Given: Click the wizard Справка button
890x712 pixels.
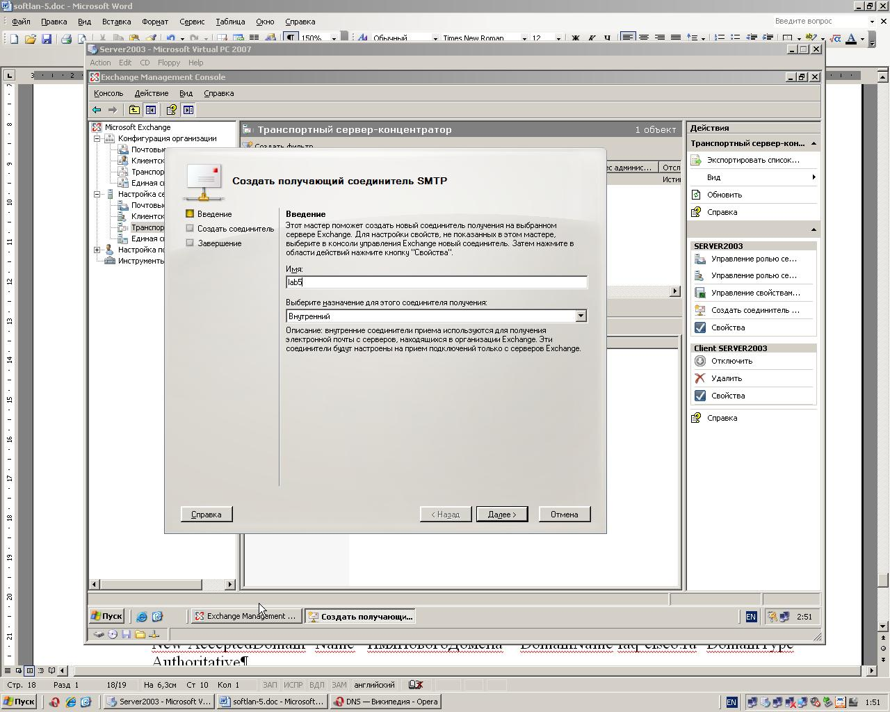Looking at the screenshot, I should 206,515.
